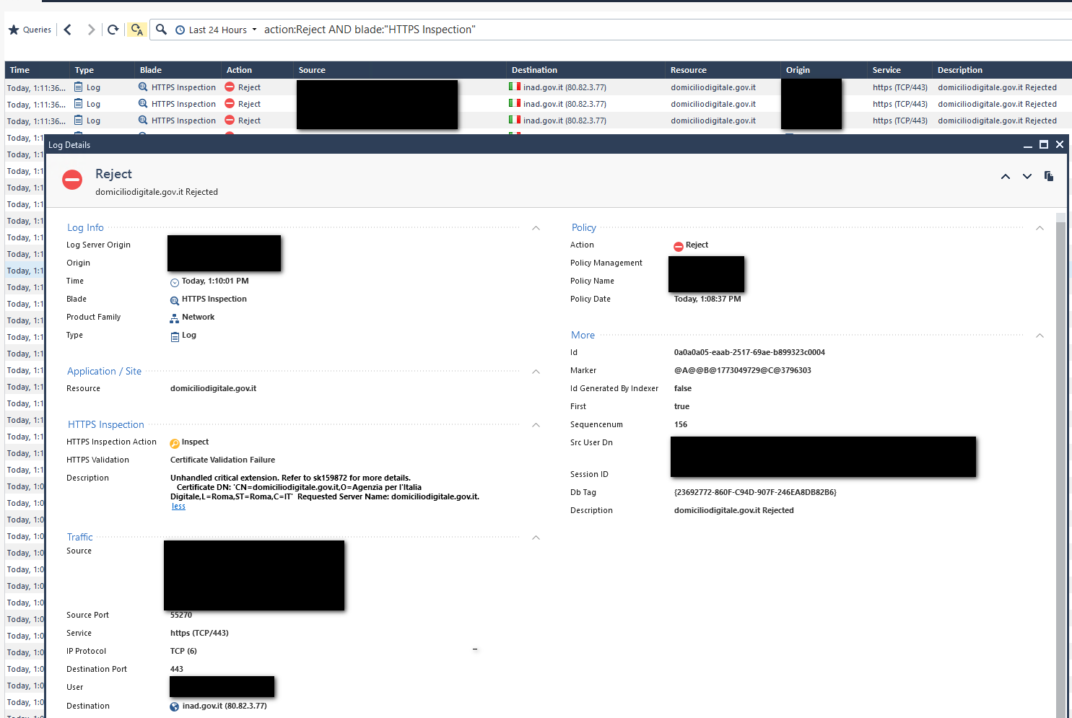This screenshot has width=1072, height=718.
Task: Collapse the More section
Action: pos(1040,336)
